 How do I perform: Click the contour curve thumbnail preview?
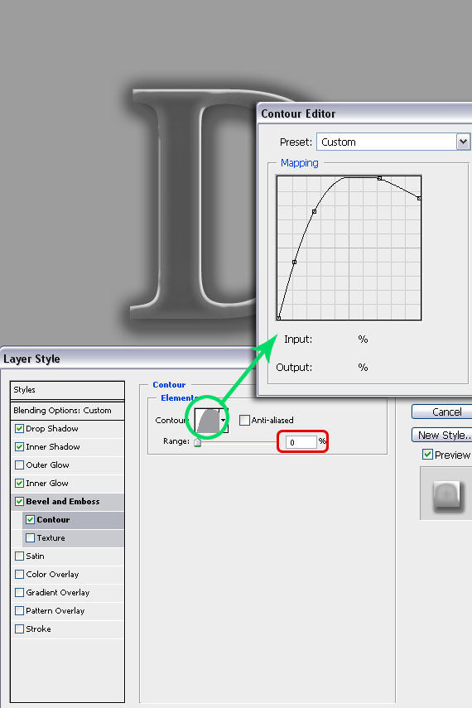click(x=207, y=421)
